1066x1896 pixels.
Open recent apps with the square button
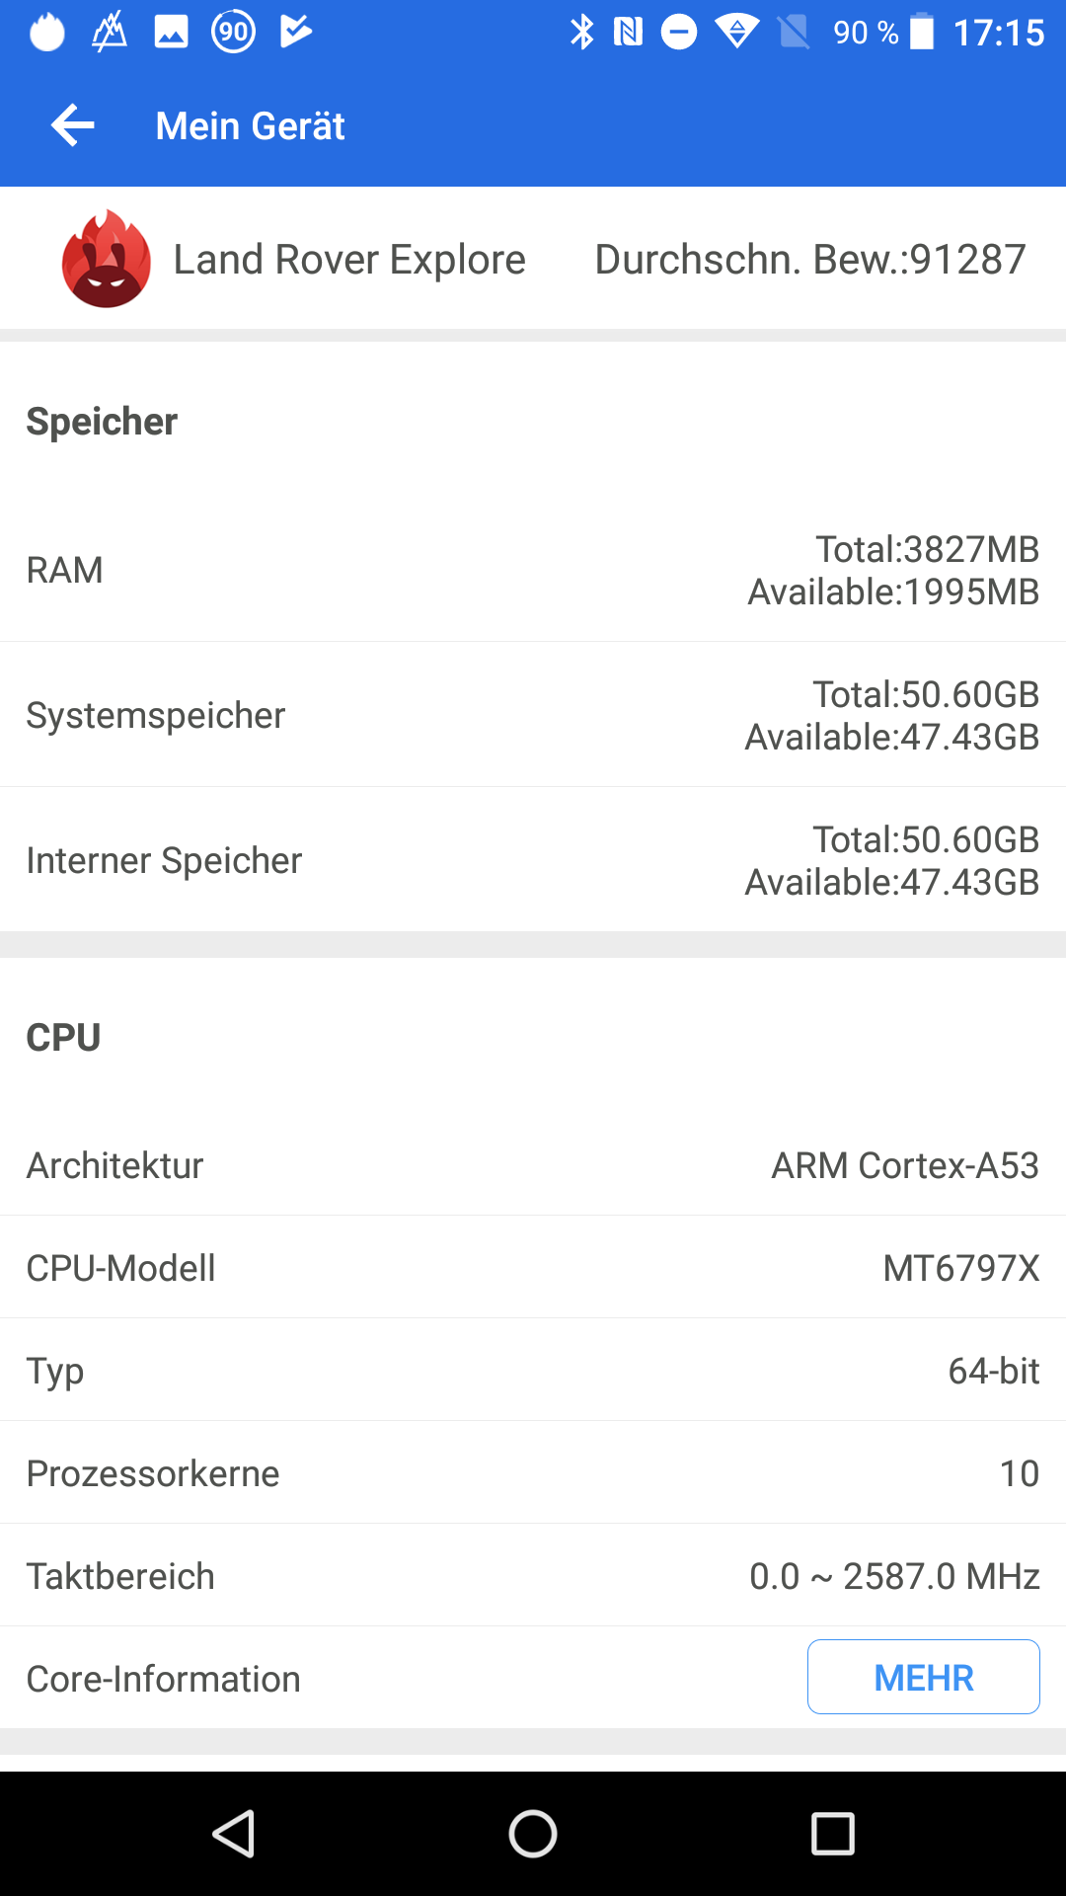coord(832,1834)
